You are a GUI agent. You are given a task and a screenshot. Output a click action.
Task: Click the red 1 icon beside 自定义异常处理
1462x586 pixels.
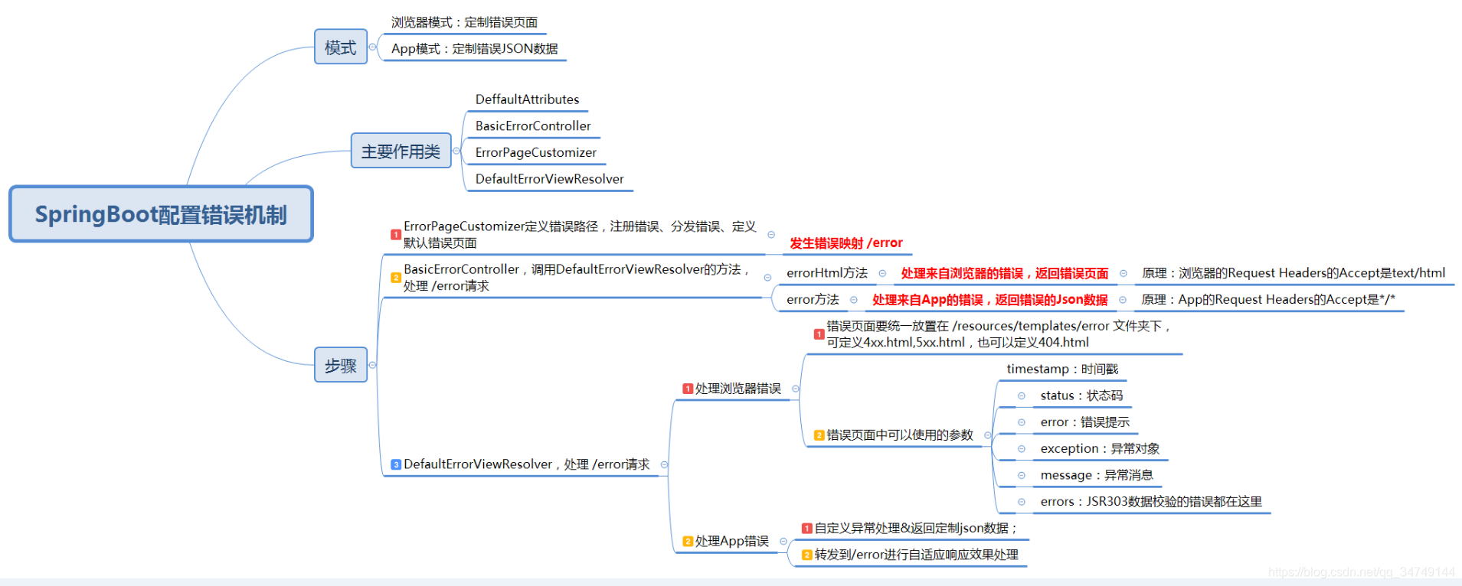pos(806,528)
